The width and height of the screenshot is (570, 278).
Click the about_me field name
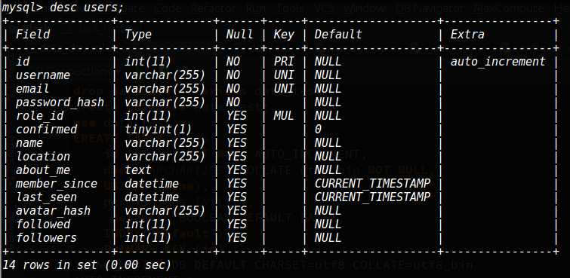tap(43, 170)
